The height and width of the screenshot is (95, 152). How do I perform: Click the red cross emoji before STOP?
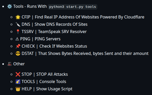point(18,74)
